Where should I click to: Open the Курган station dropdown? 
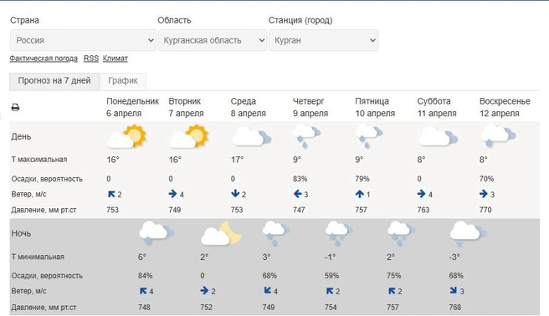tap(324, 40)
